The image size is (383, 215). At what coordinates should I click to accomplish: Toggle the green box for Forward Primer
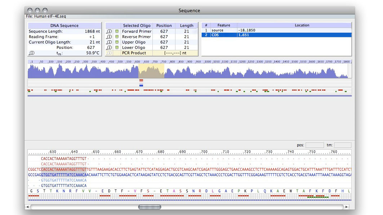coord(117,31)
